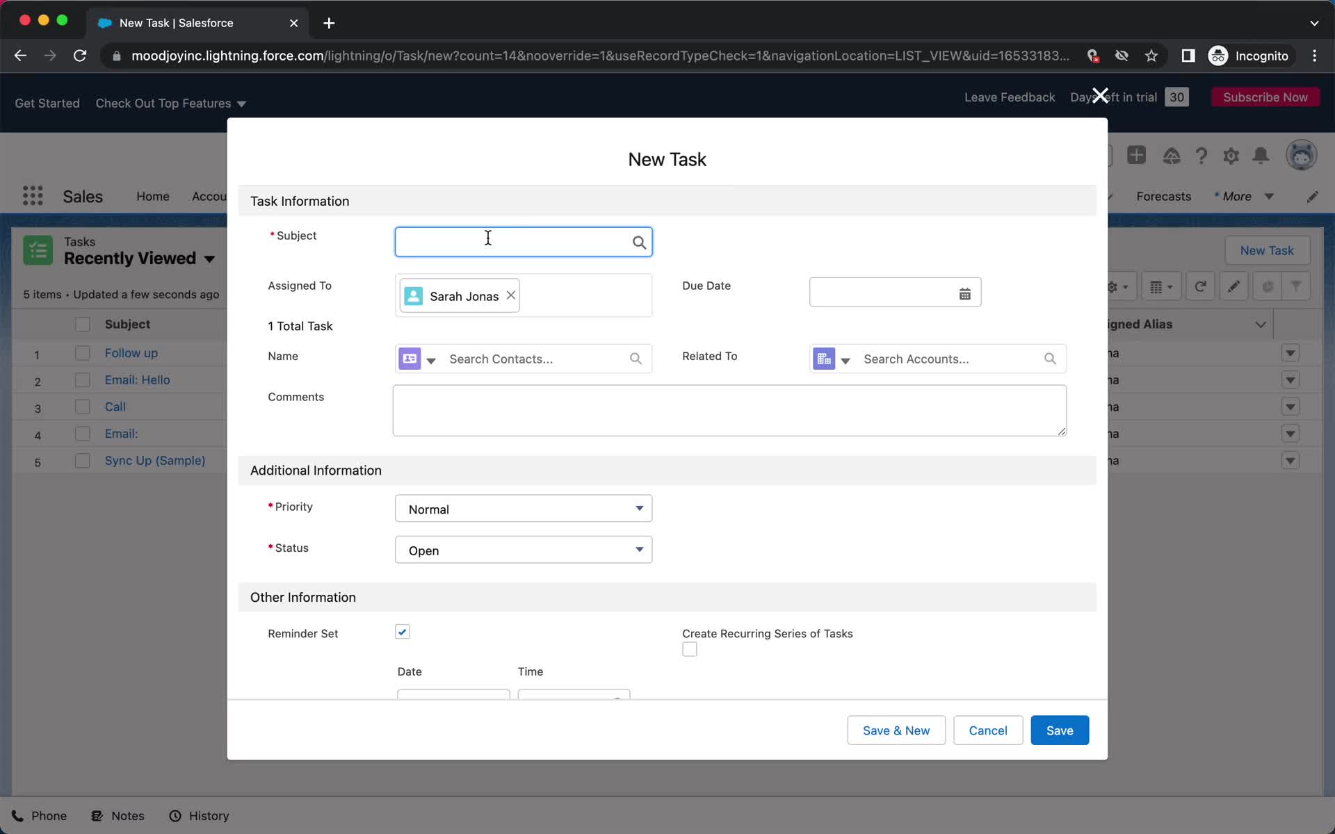
Task: Open the Priority dropdown showing Normal
Action: coord(524,509)
